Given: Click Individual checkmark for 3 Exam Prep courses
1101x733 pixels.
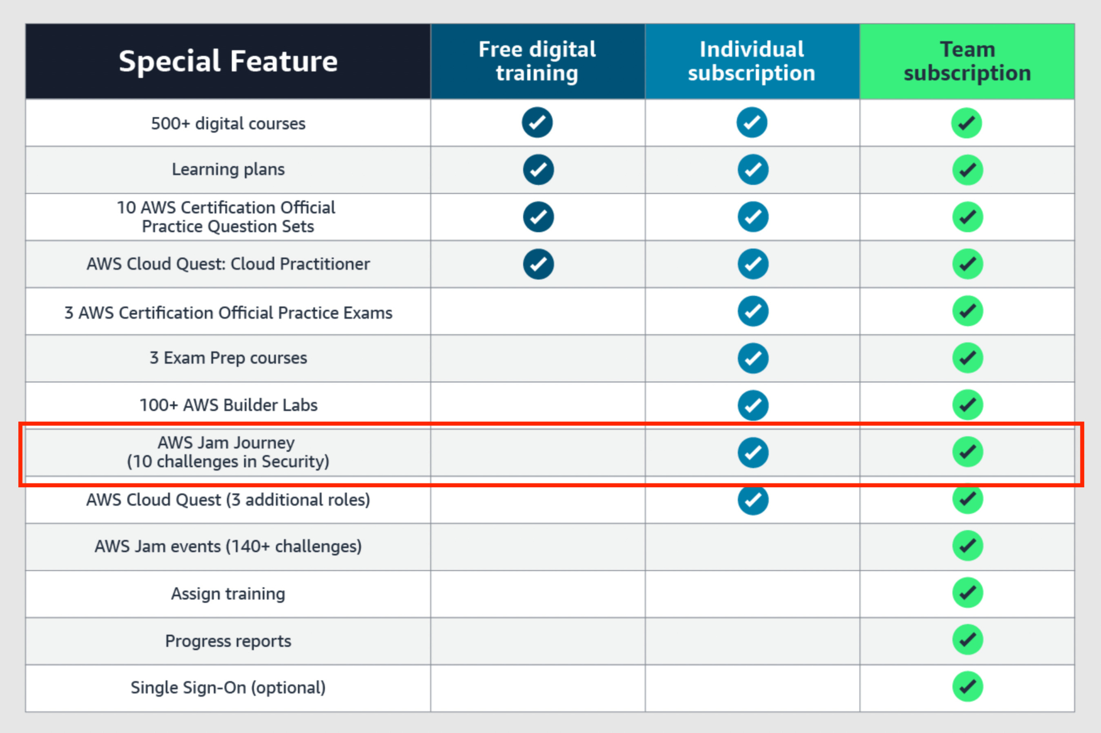Looking at the screenshot, I should point(753,358).
